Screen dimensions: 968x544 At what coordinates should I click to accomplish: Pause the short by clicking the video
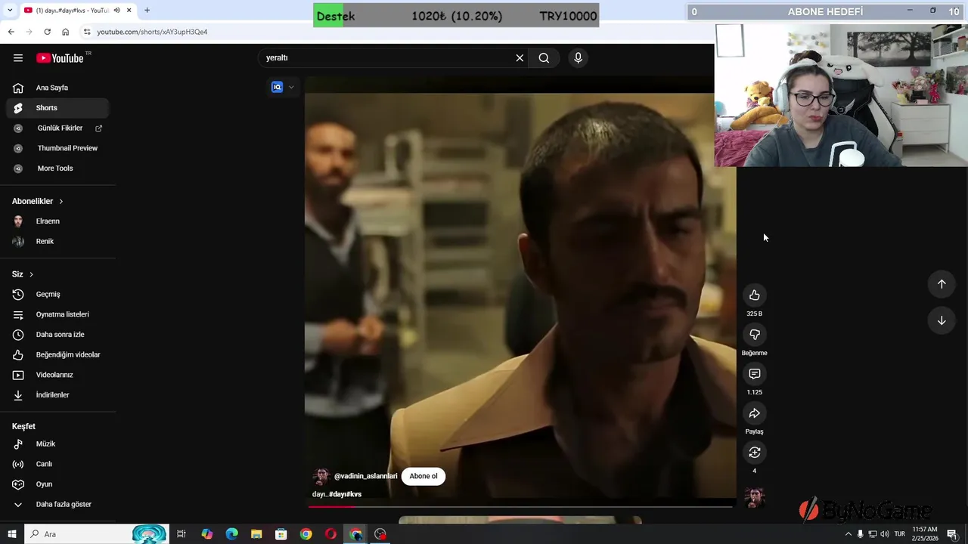(520, 295)
